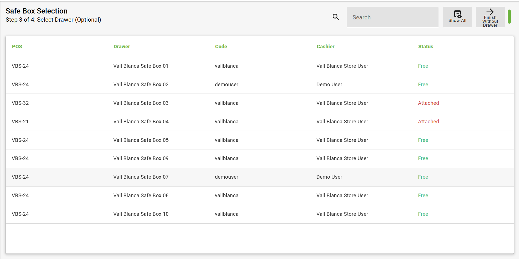Focus the Search input field

pos(392,17)
